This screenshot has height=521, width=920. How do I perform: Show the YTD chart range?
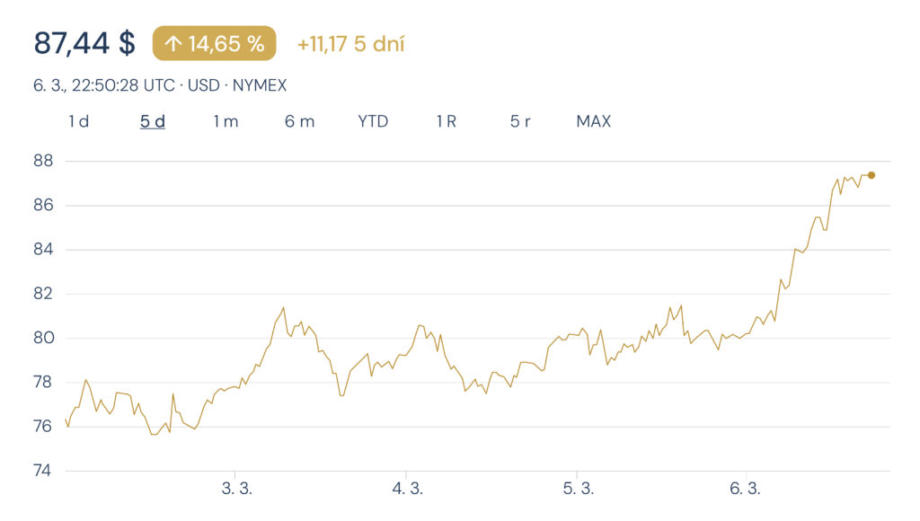click(x=373, y=121)
